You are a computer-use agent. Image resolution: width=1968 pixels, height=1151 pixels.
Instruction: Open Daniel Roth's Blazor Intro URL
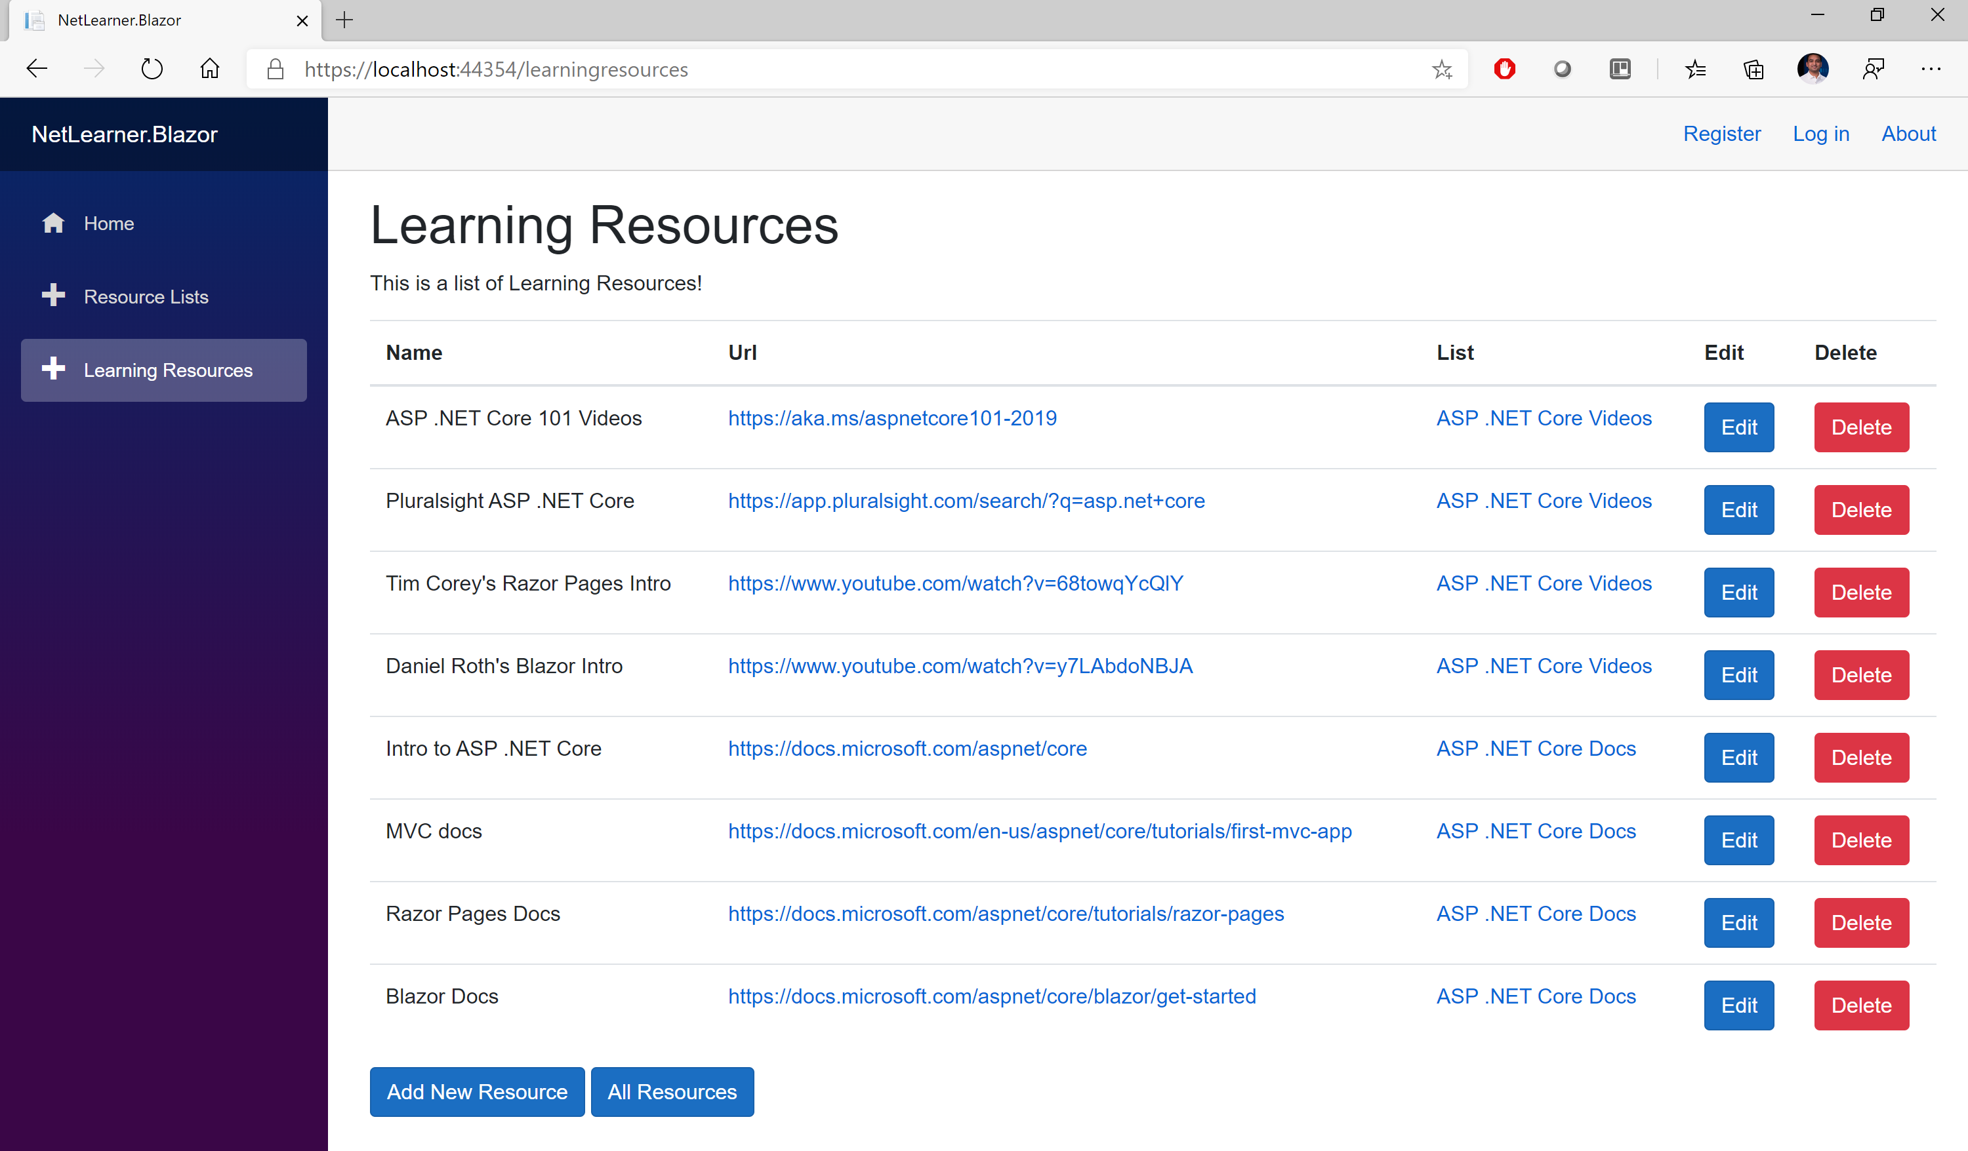(x=960, y=666)
